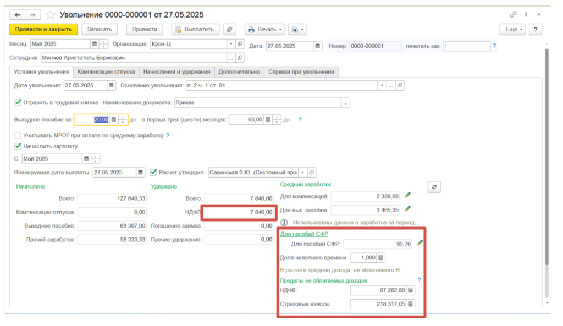Edit average earnings for compensations pencil
The width and height of the screenshot is (563, 326).
(407, 195)
